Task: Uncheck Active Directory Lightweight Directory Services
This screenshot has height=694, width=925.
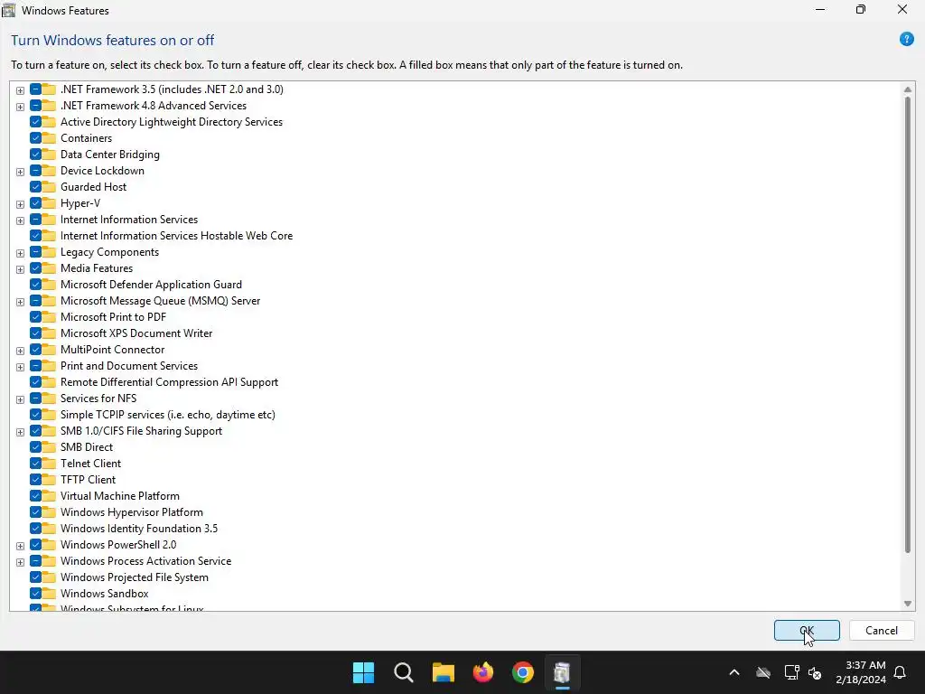Action: [x=35, y=122]
